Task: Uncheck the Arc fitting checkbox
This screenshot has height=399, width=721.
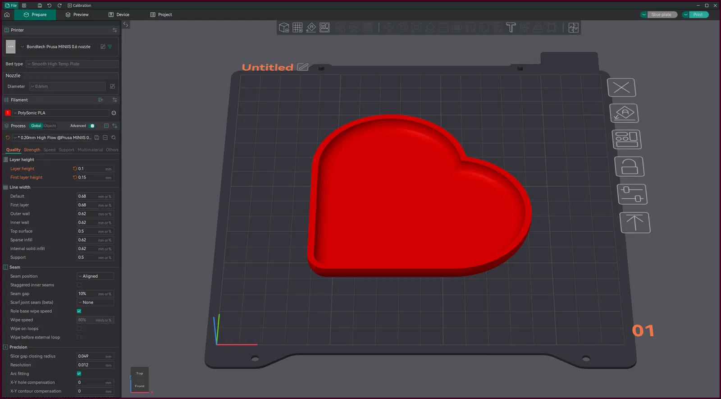Action: 79,374
